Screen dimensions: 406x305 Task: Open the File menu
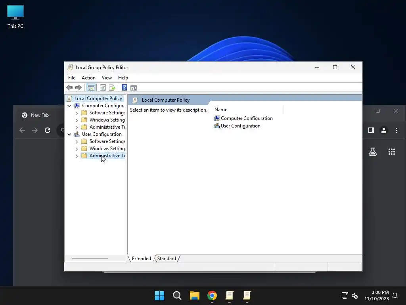click(72, 78)
